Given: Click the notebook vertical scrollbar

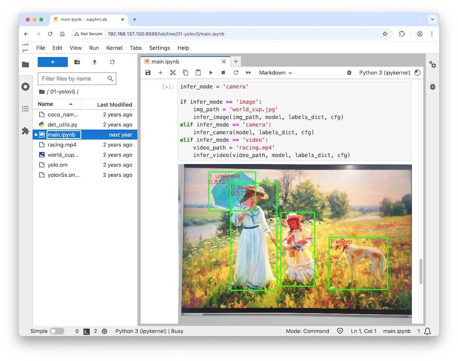Looking at the screenshot, I should pos(421,271).
